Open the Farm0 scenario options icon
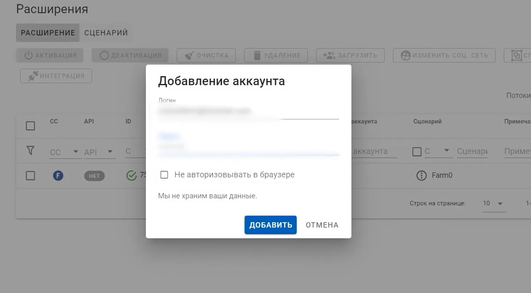 coord(422,176)
